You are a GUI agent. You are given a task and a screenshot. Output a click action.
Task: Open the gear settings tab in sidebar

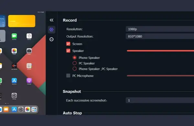click(51, 30)
